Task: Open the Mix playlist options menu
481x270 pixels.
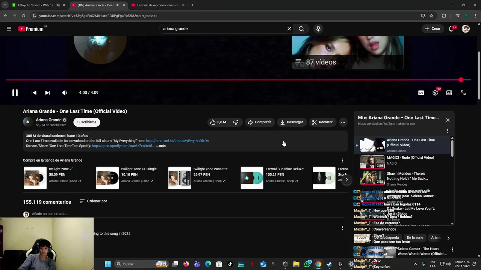Action: pos(448,131)
